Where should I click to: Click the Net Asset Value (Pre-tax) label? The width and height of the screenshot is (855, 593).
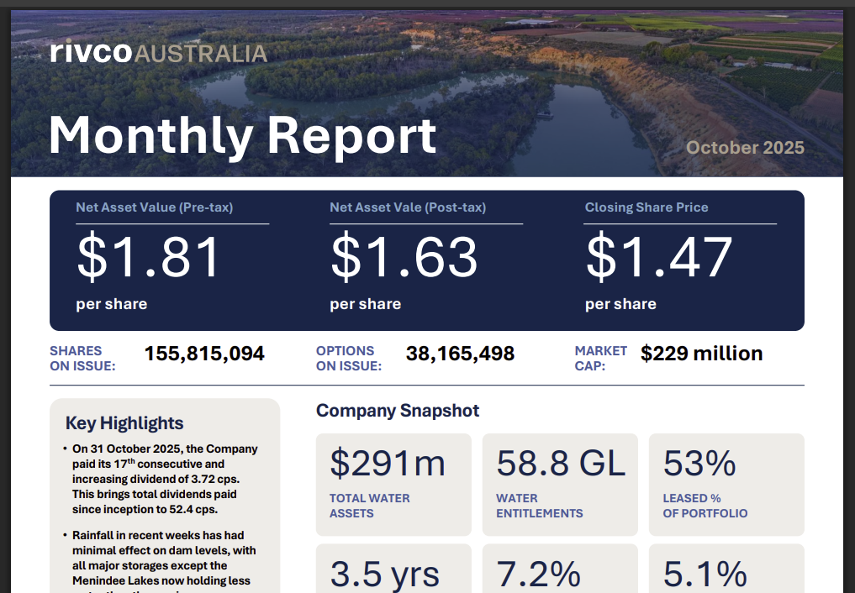pos(154,207)
